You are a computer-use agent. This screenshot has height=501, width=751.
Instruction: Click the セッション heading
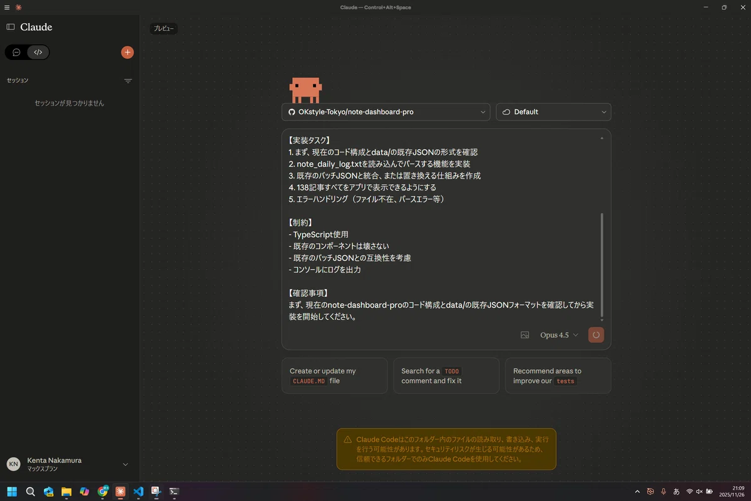tap(18, 81)
